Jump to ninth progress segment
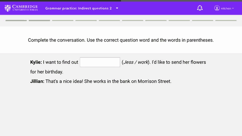The image size is (242, 136). point(203,20)
